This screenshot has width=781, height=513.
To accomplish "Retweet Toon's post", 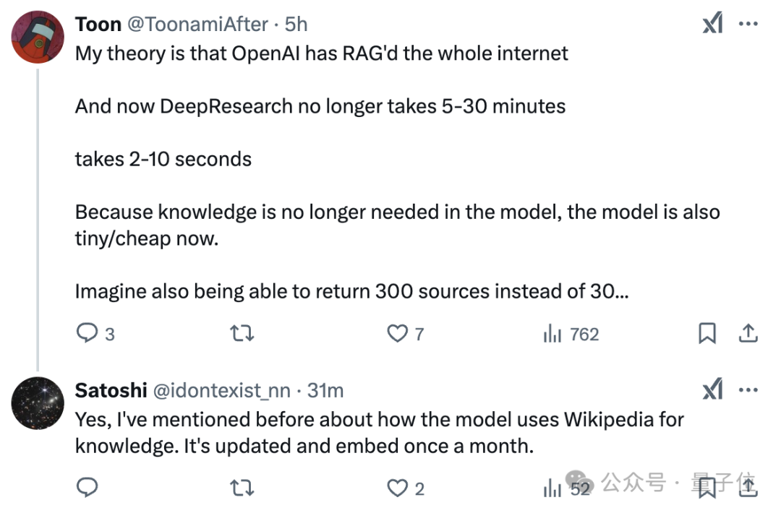I will [x=242, y=333].
